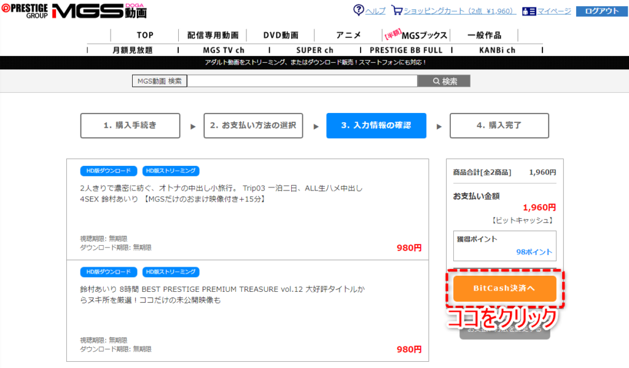Open the DVD動画 menu
629x368 pixels.
(x=280, y=35)
